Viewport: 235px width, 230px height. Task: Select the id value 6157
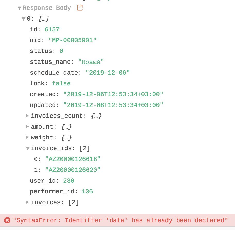tap(52, 30)
